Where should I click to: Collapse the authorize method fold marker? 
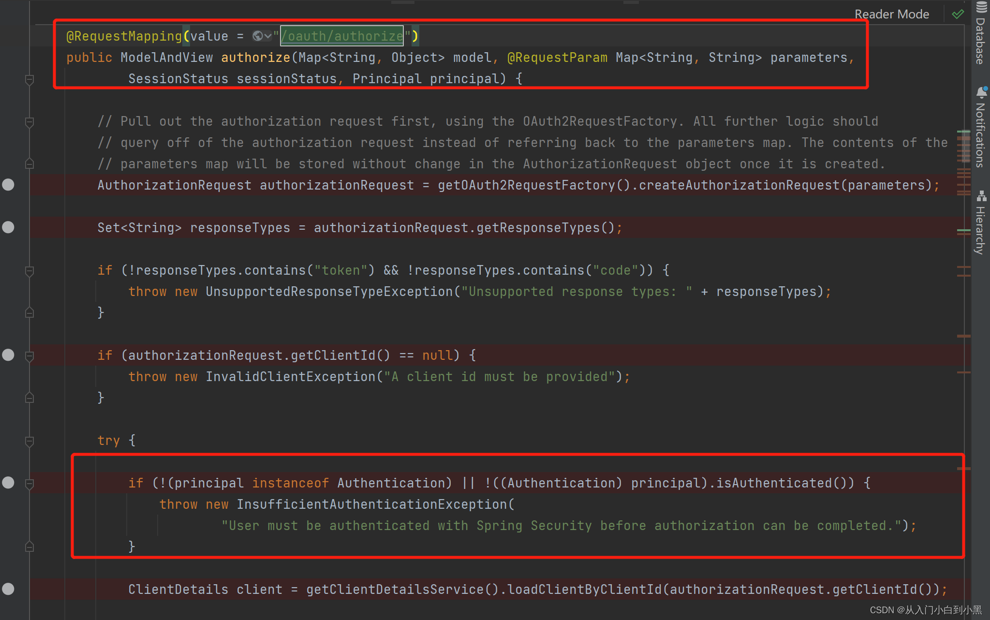coord(30,80)
